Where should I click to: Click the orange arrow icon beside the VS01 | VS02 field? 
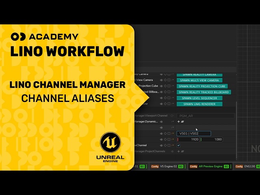point(172,134)
